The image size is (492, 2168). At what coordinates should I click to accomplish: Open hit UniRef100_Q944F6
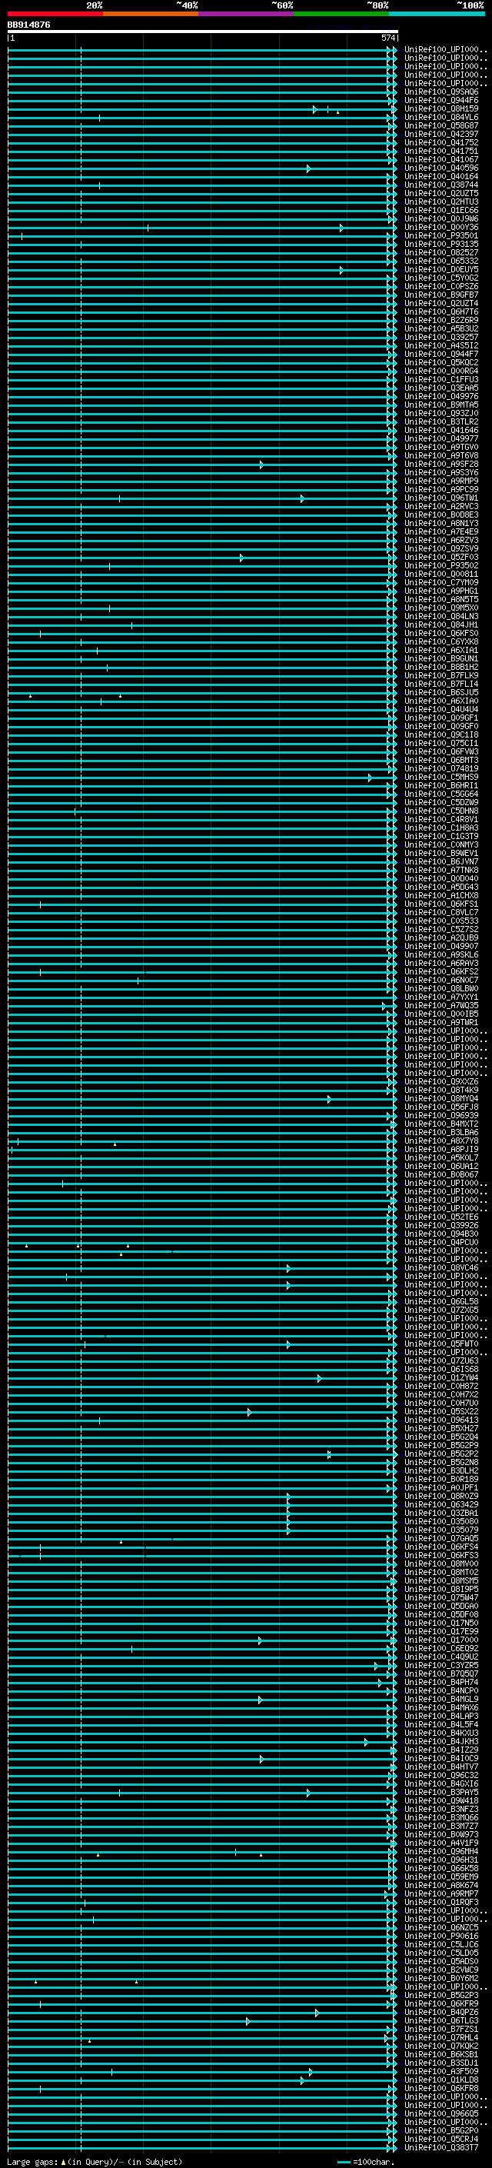[x=441, y=101]
